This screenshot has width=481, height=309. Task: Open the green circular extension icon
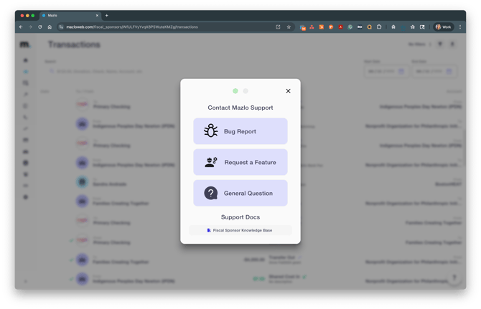point(350,27)
